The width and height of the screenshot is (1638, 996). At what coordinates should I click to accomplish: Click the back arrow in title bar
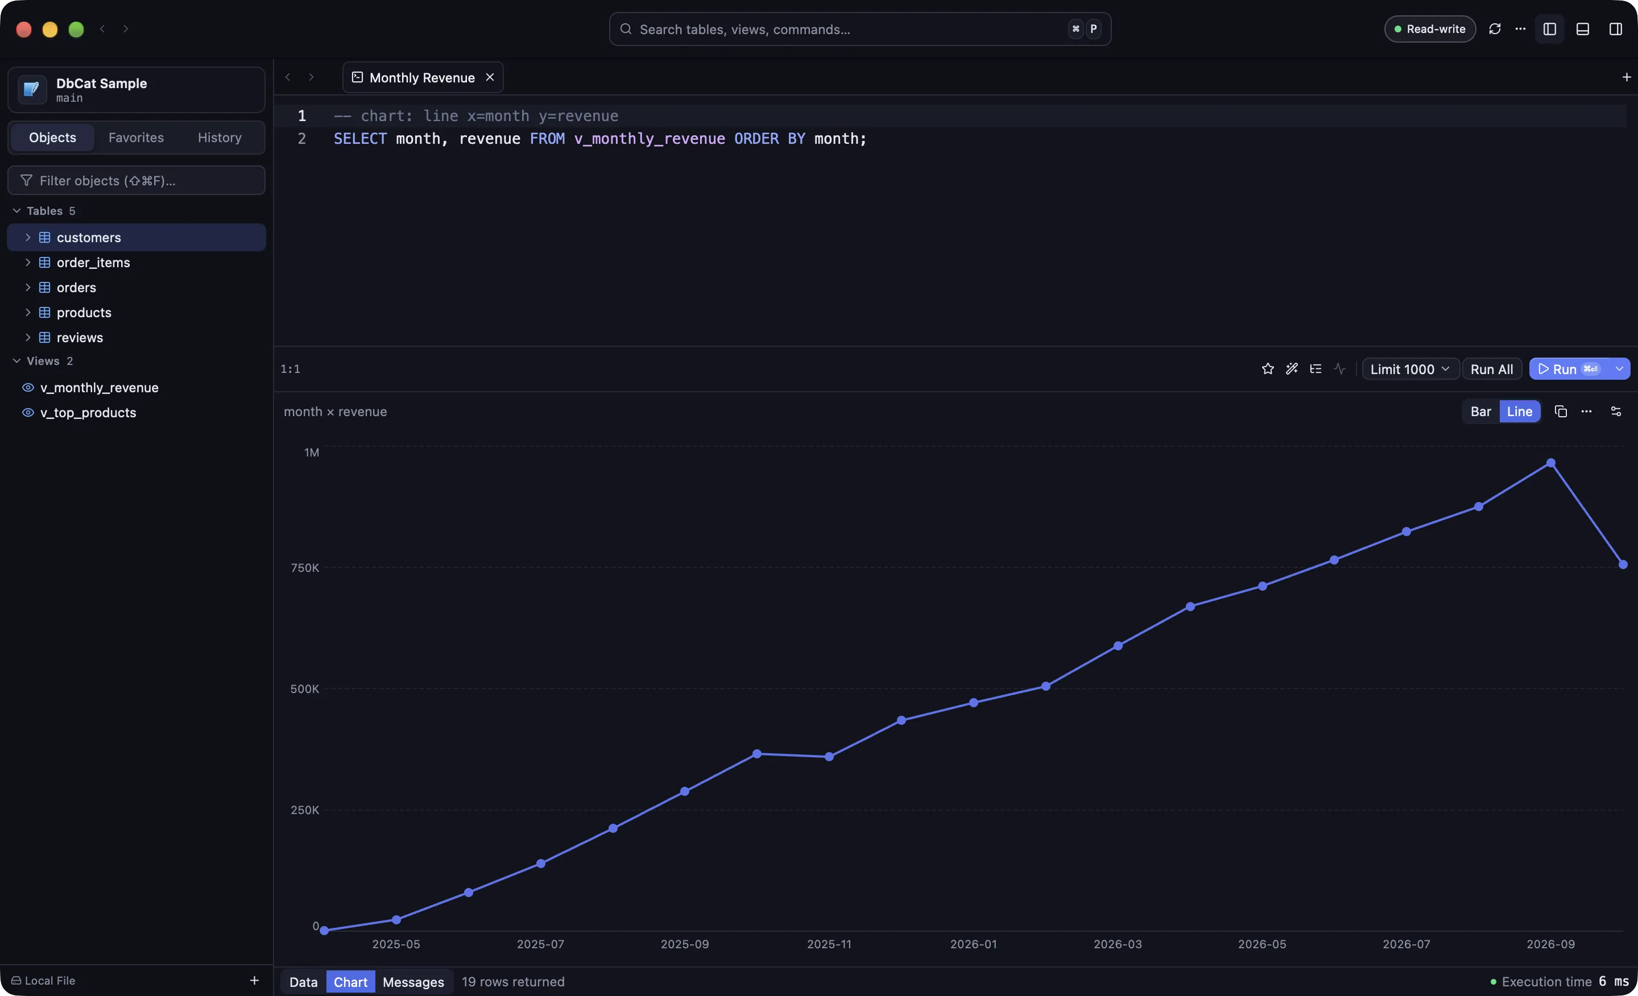pyautogui.click(x=102, y=28)
